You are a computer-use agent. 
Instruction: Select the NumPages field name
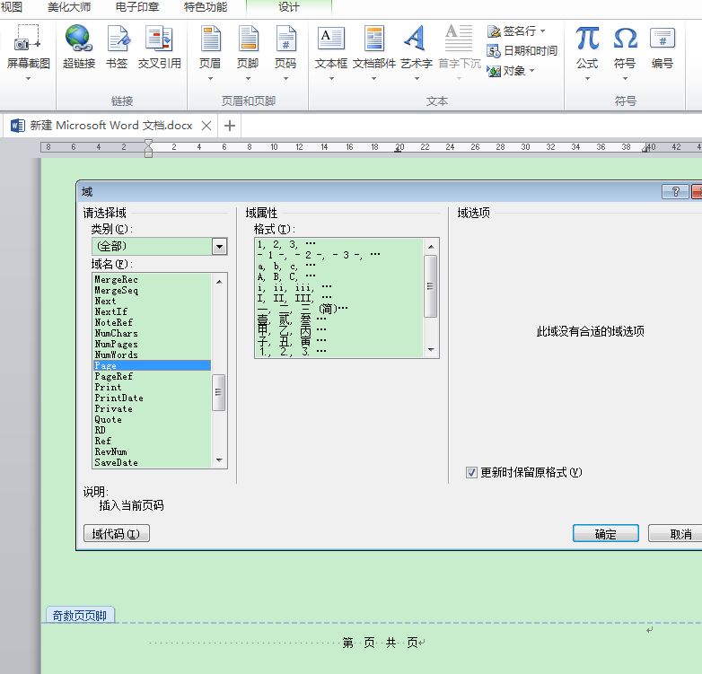[117, 344]
